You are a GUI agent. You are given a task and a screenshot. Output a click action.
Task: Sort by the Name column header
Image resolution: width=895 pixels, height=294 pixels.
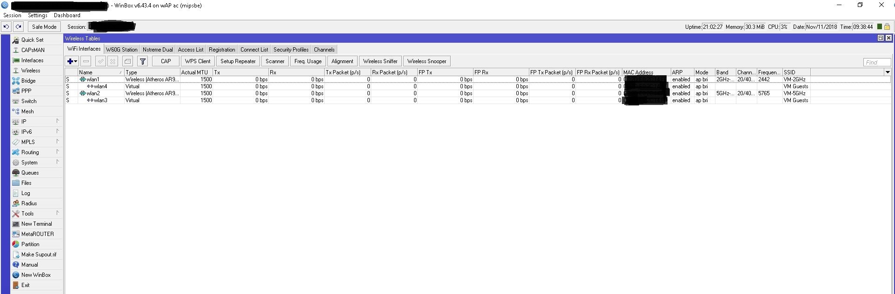[x=100, y=72]
